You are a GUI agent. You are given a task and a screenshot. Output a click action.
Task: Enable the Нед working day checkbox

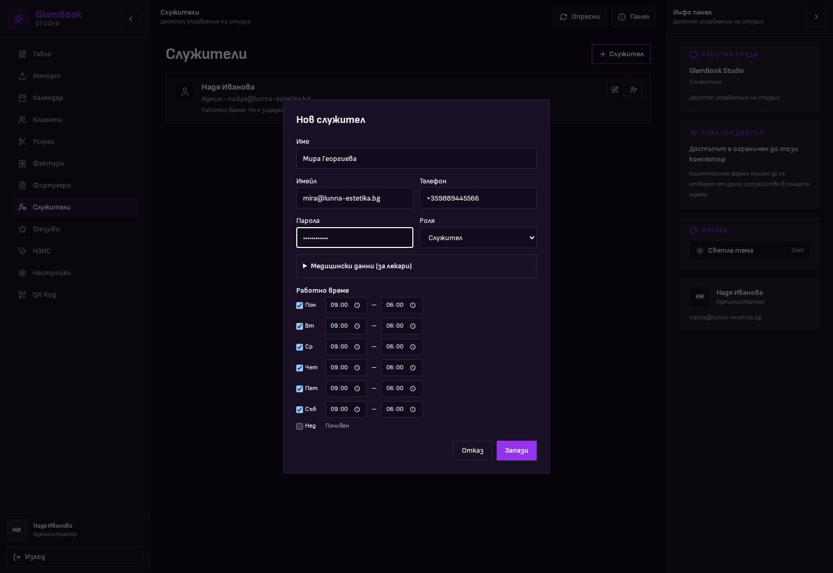coord(300,427)
